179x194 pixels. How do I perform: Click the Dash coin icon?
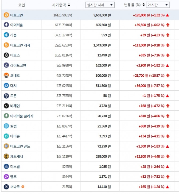click(x=6, y=86)
